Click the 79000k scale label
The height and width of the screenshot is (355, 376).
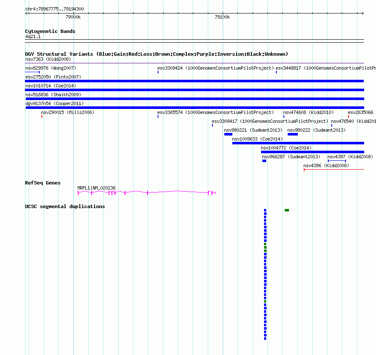click(73, 17)
